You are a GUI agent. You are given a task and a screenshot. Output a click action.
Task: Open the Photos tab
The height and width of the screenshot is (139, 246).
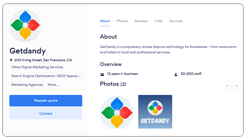point(122,21)
